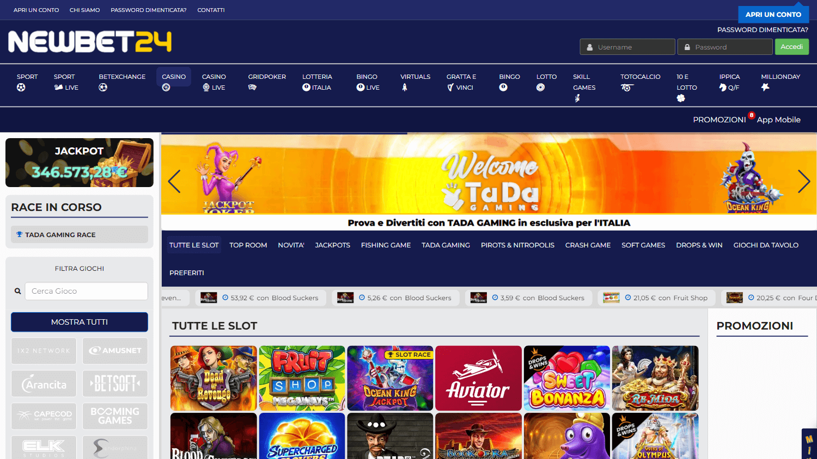Select the Casino chip icon

click(166, 88)
